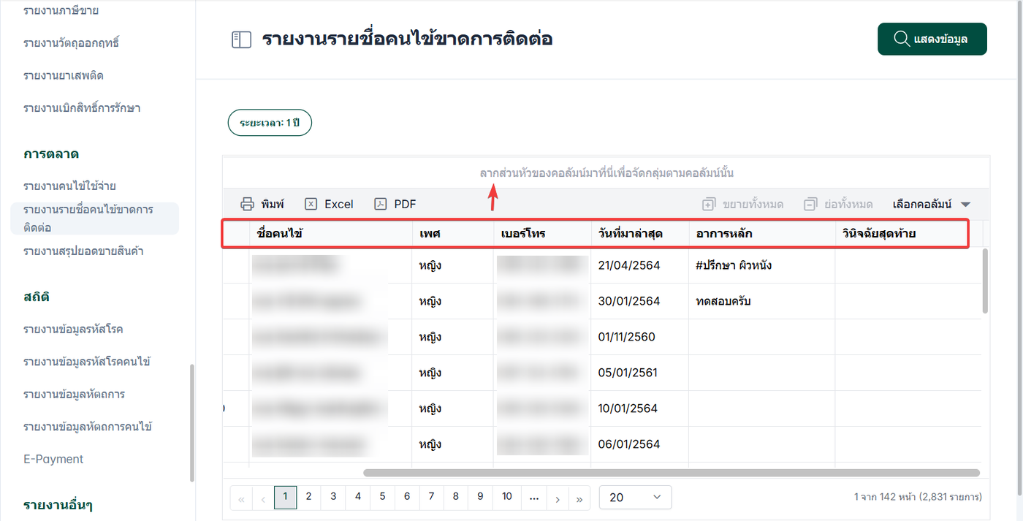Image resolution: width=1023 pixels, height=521 pixels.
Task: Go to page 10
Action: click(x=507, y=498)
